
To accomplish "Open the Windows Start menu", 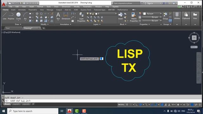I will (x=3, y=111).
